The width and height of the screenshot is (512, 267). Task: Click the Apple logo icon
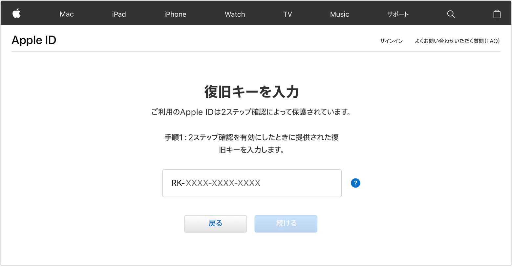(16, 13)
